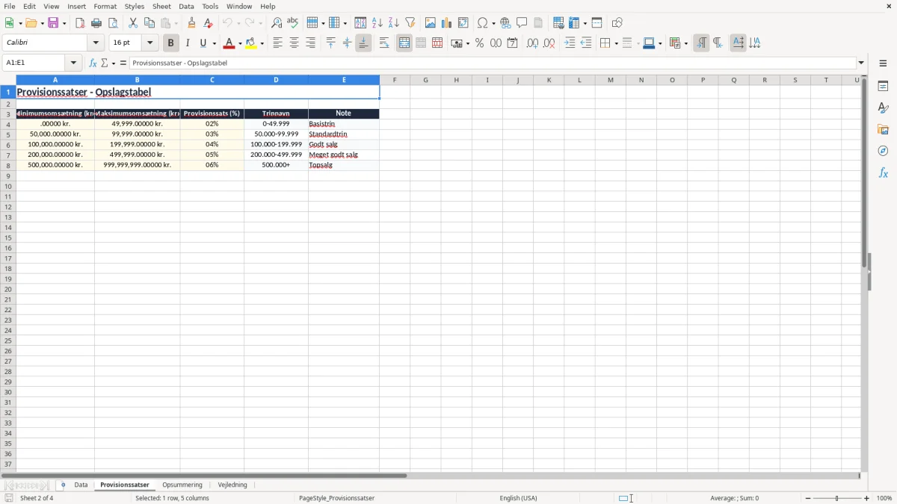The image size is (897, 504).
Task: Open background color dropdown arrow
Action: (x=262, y=43)
